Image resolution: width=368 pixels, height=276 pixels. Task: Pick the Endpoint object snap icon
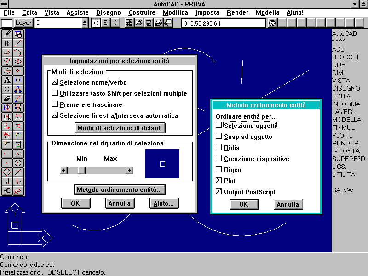(x=7, y=154)
